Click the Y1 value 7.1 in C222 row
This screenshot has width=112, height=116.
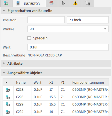pyautogui.click(x=64, y=97)
